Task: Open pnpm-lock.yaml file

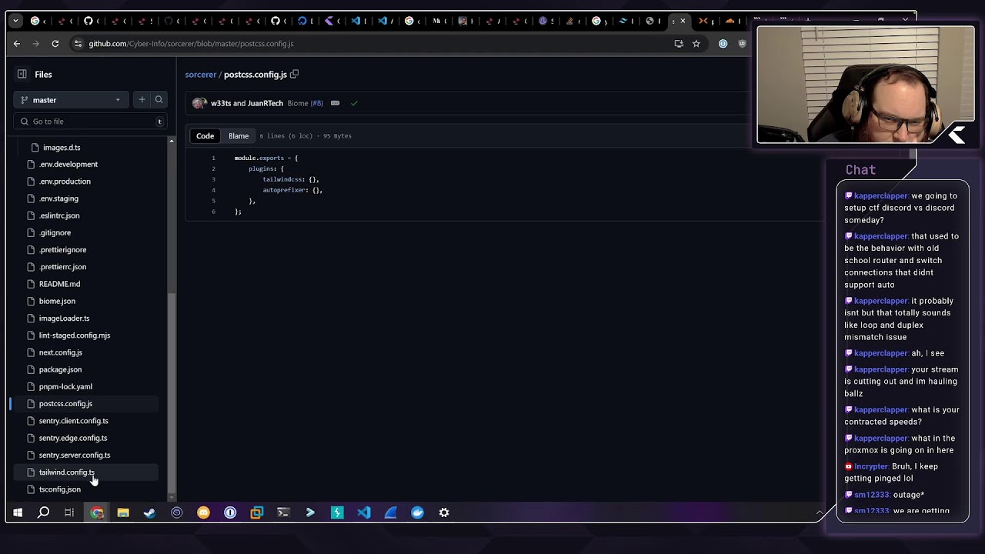Action: point(65,386)
